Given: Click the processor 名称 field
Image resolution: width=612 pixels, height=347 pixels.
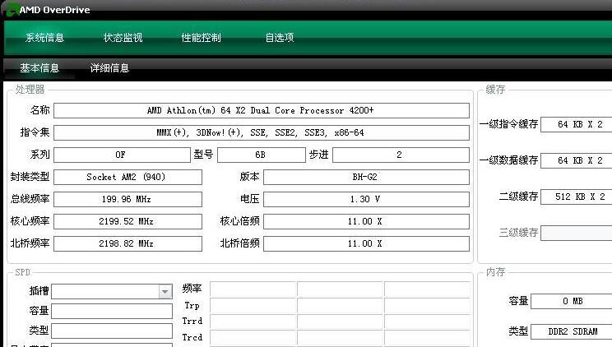Looking at the screenshot, I should click(261, 110).
